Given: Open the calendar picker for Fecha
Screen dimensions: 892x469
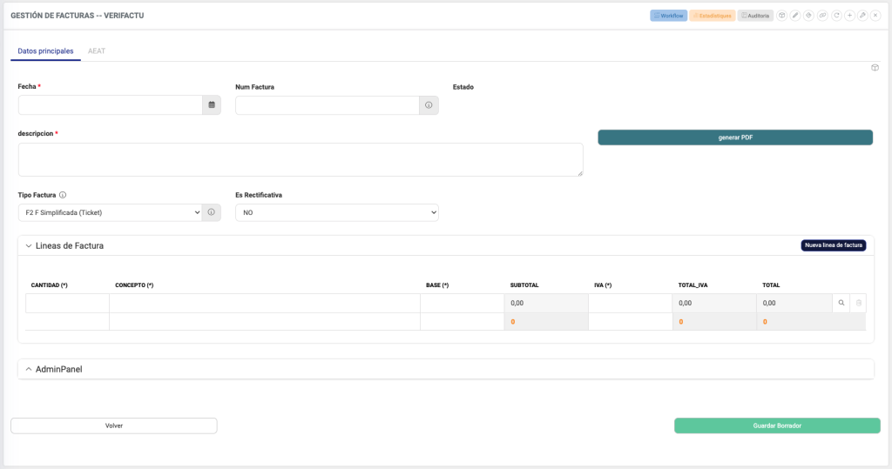Looking at the screenshot, I should click(x=211, y=105).
